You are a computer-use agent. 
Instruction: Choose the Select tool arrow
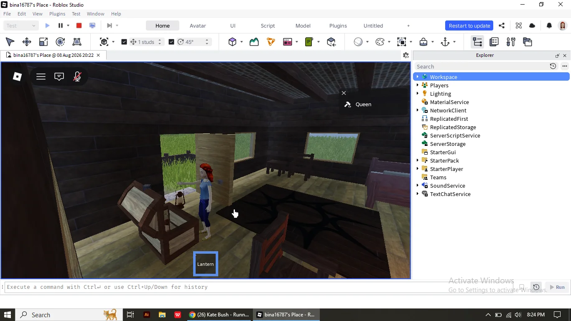10,42
